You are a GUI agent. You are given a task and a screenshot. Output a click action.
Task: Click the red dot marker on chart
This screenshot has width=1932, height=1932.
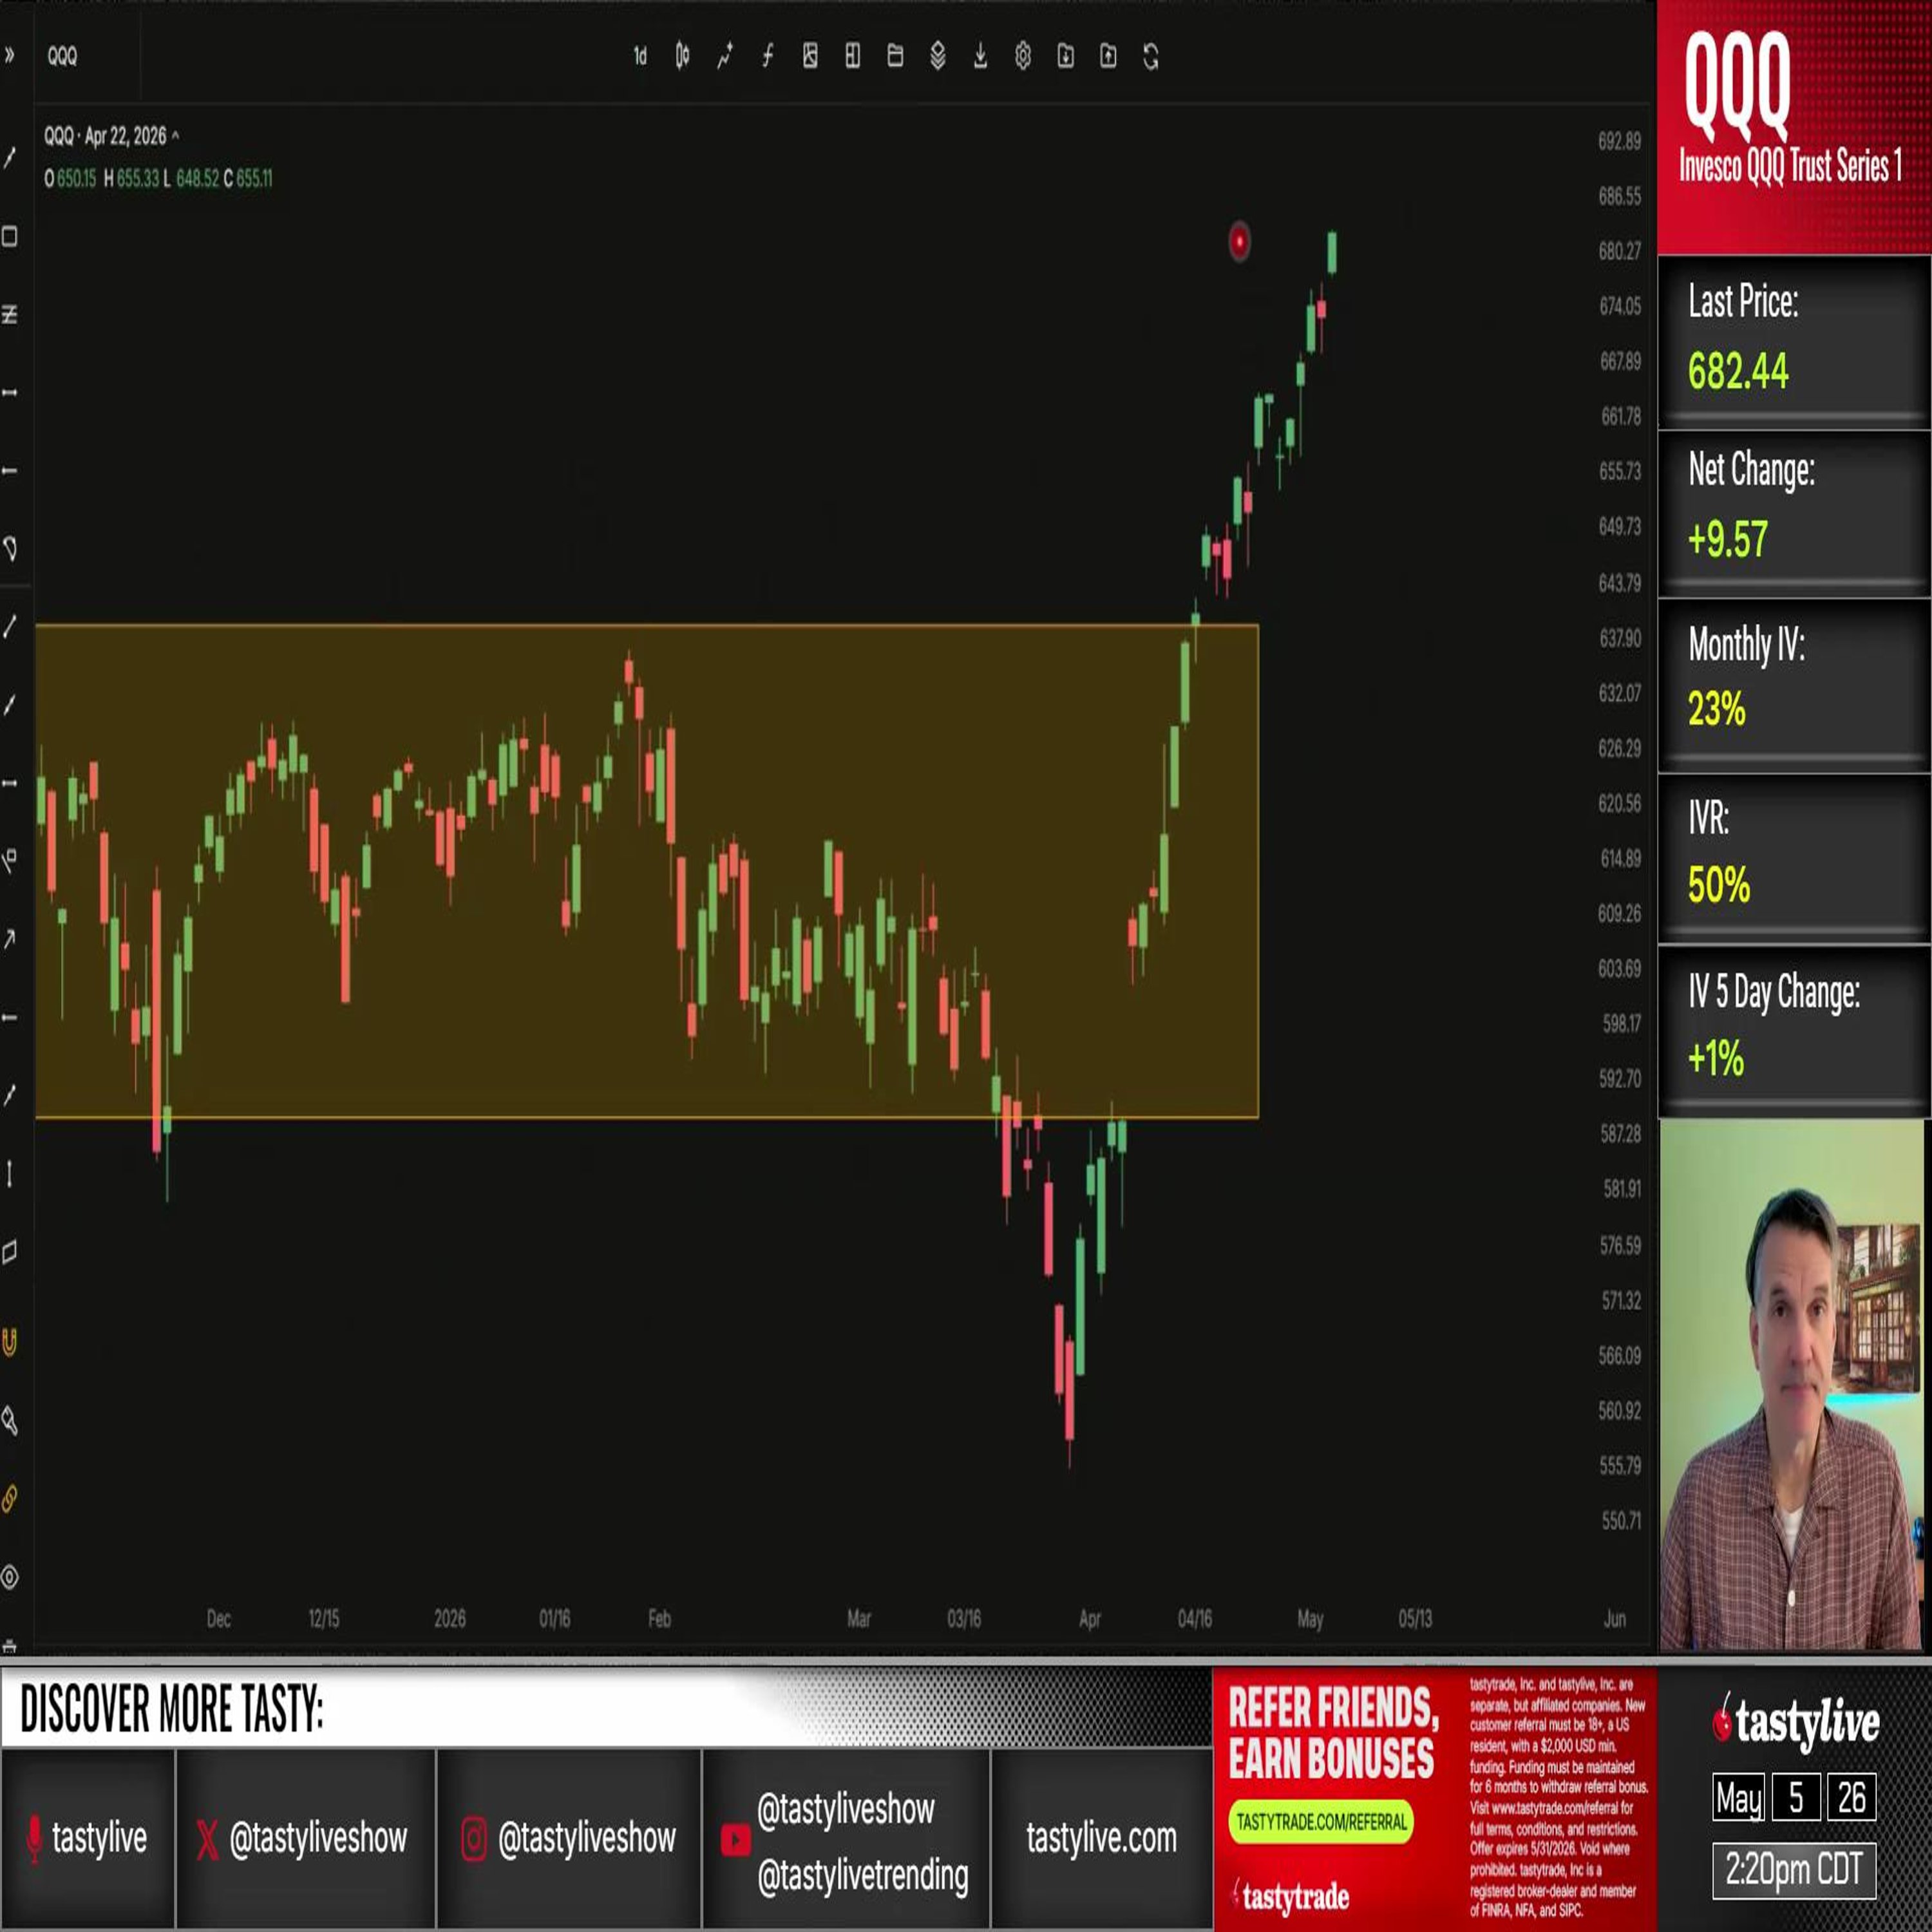[x=1239, y=241]
